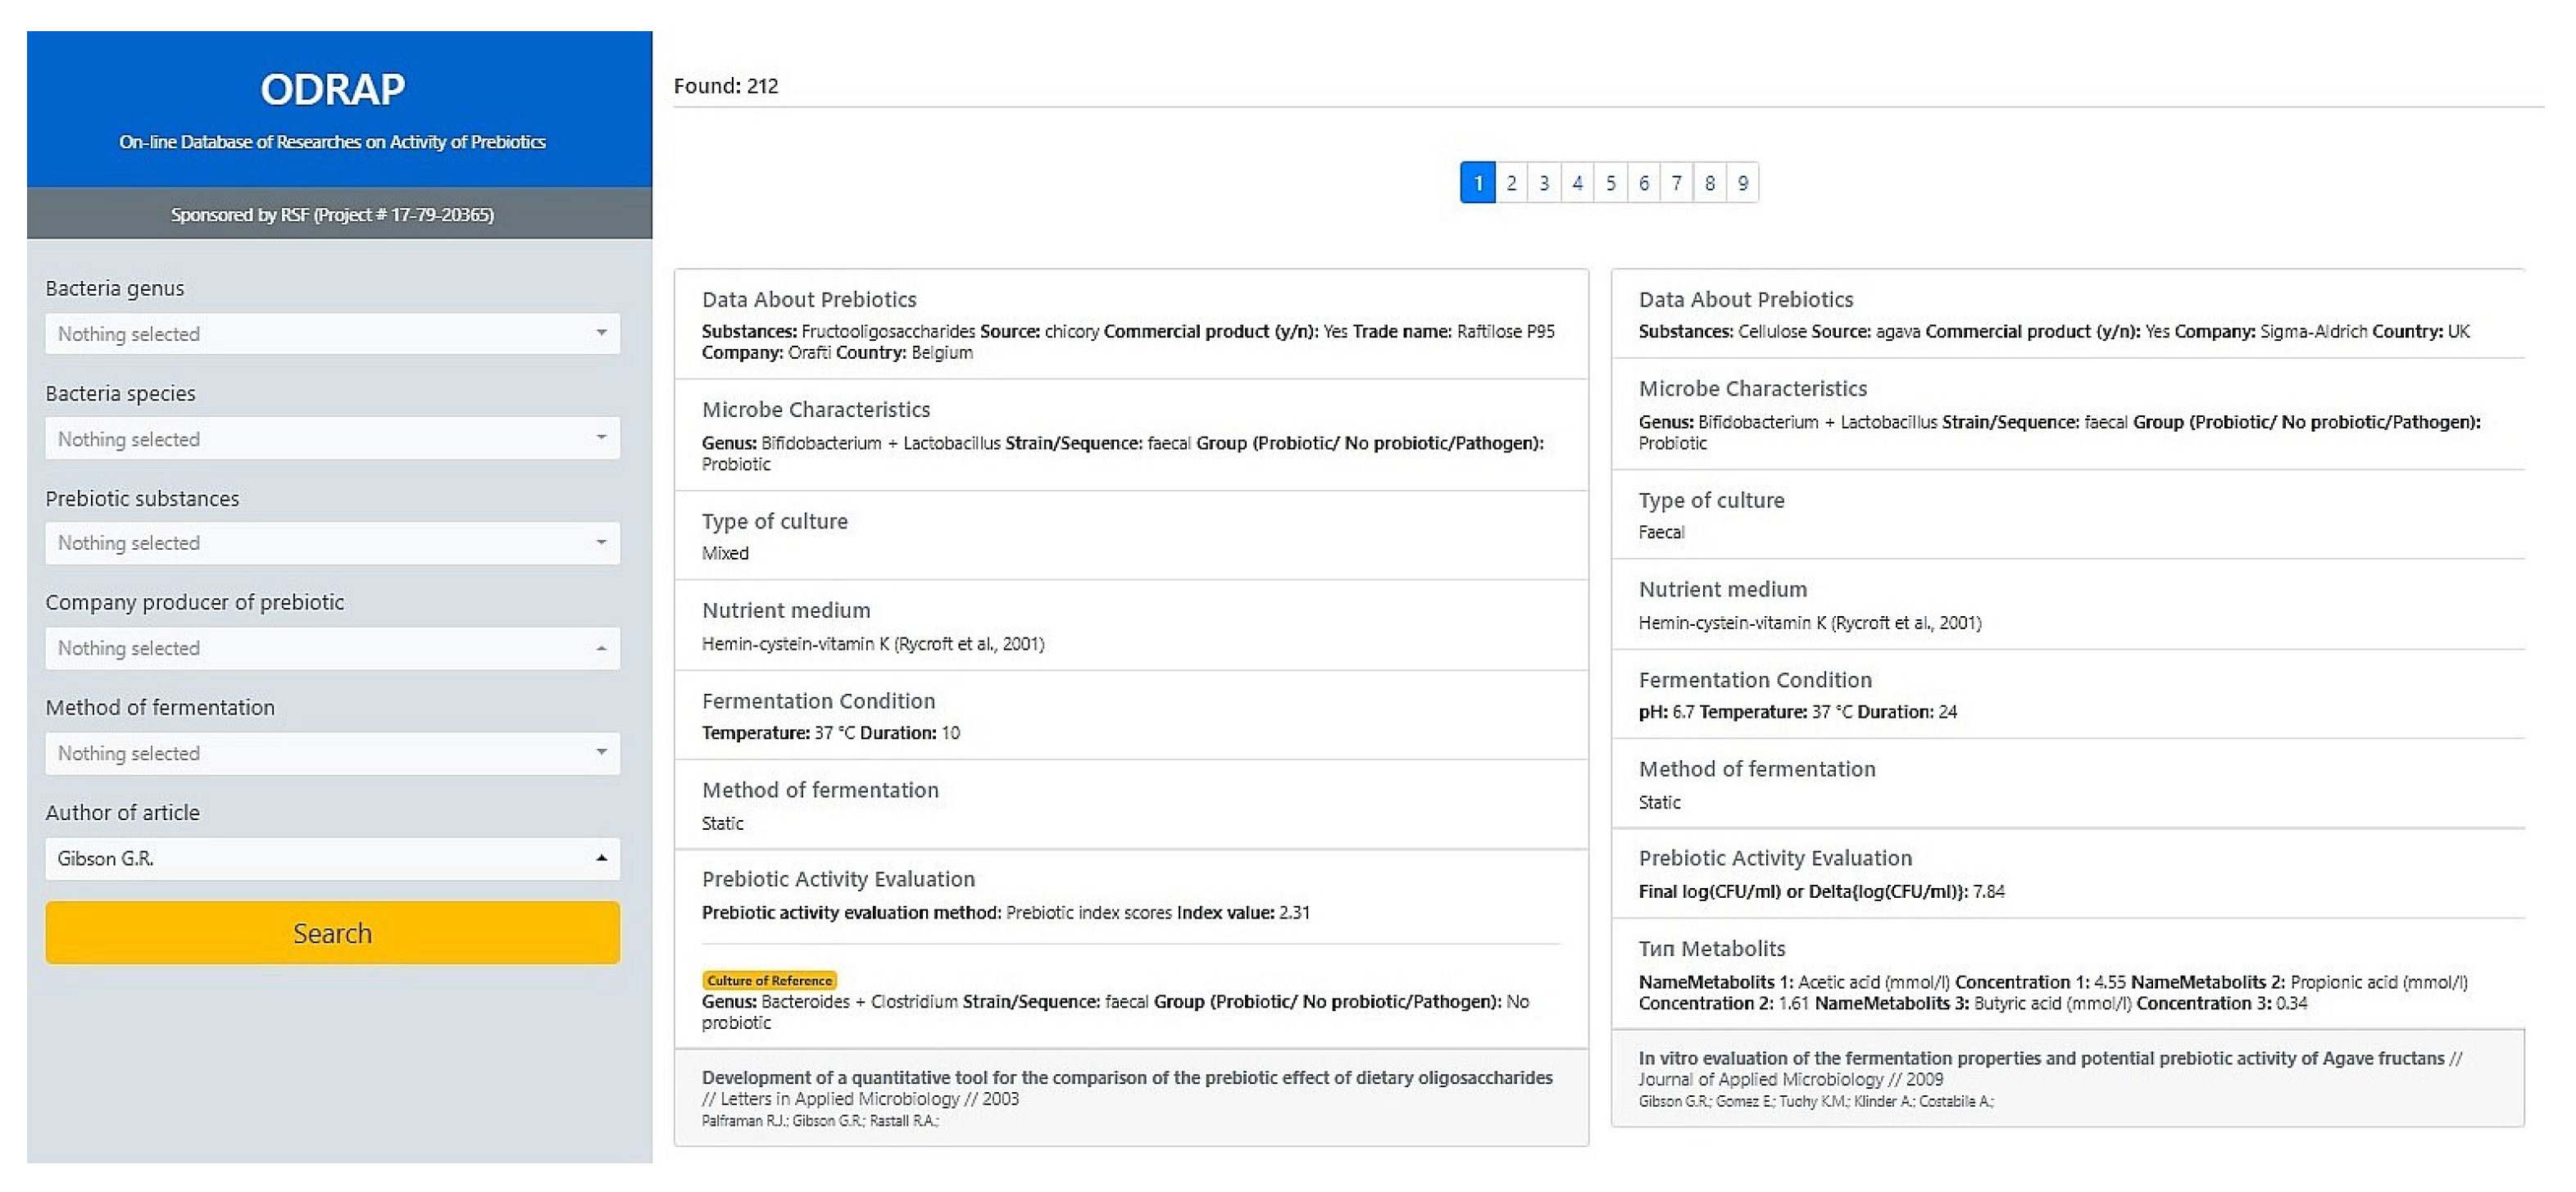Open Company producer of prebiotic dropdown
The width and height of the screenshot is (2576, 1192).
(332, 649)
